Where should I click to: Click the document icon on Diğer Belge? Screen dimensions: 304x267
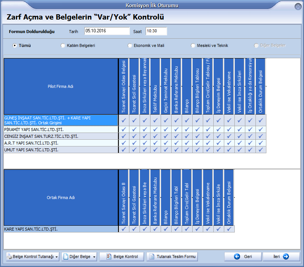click(65, 257)
